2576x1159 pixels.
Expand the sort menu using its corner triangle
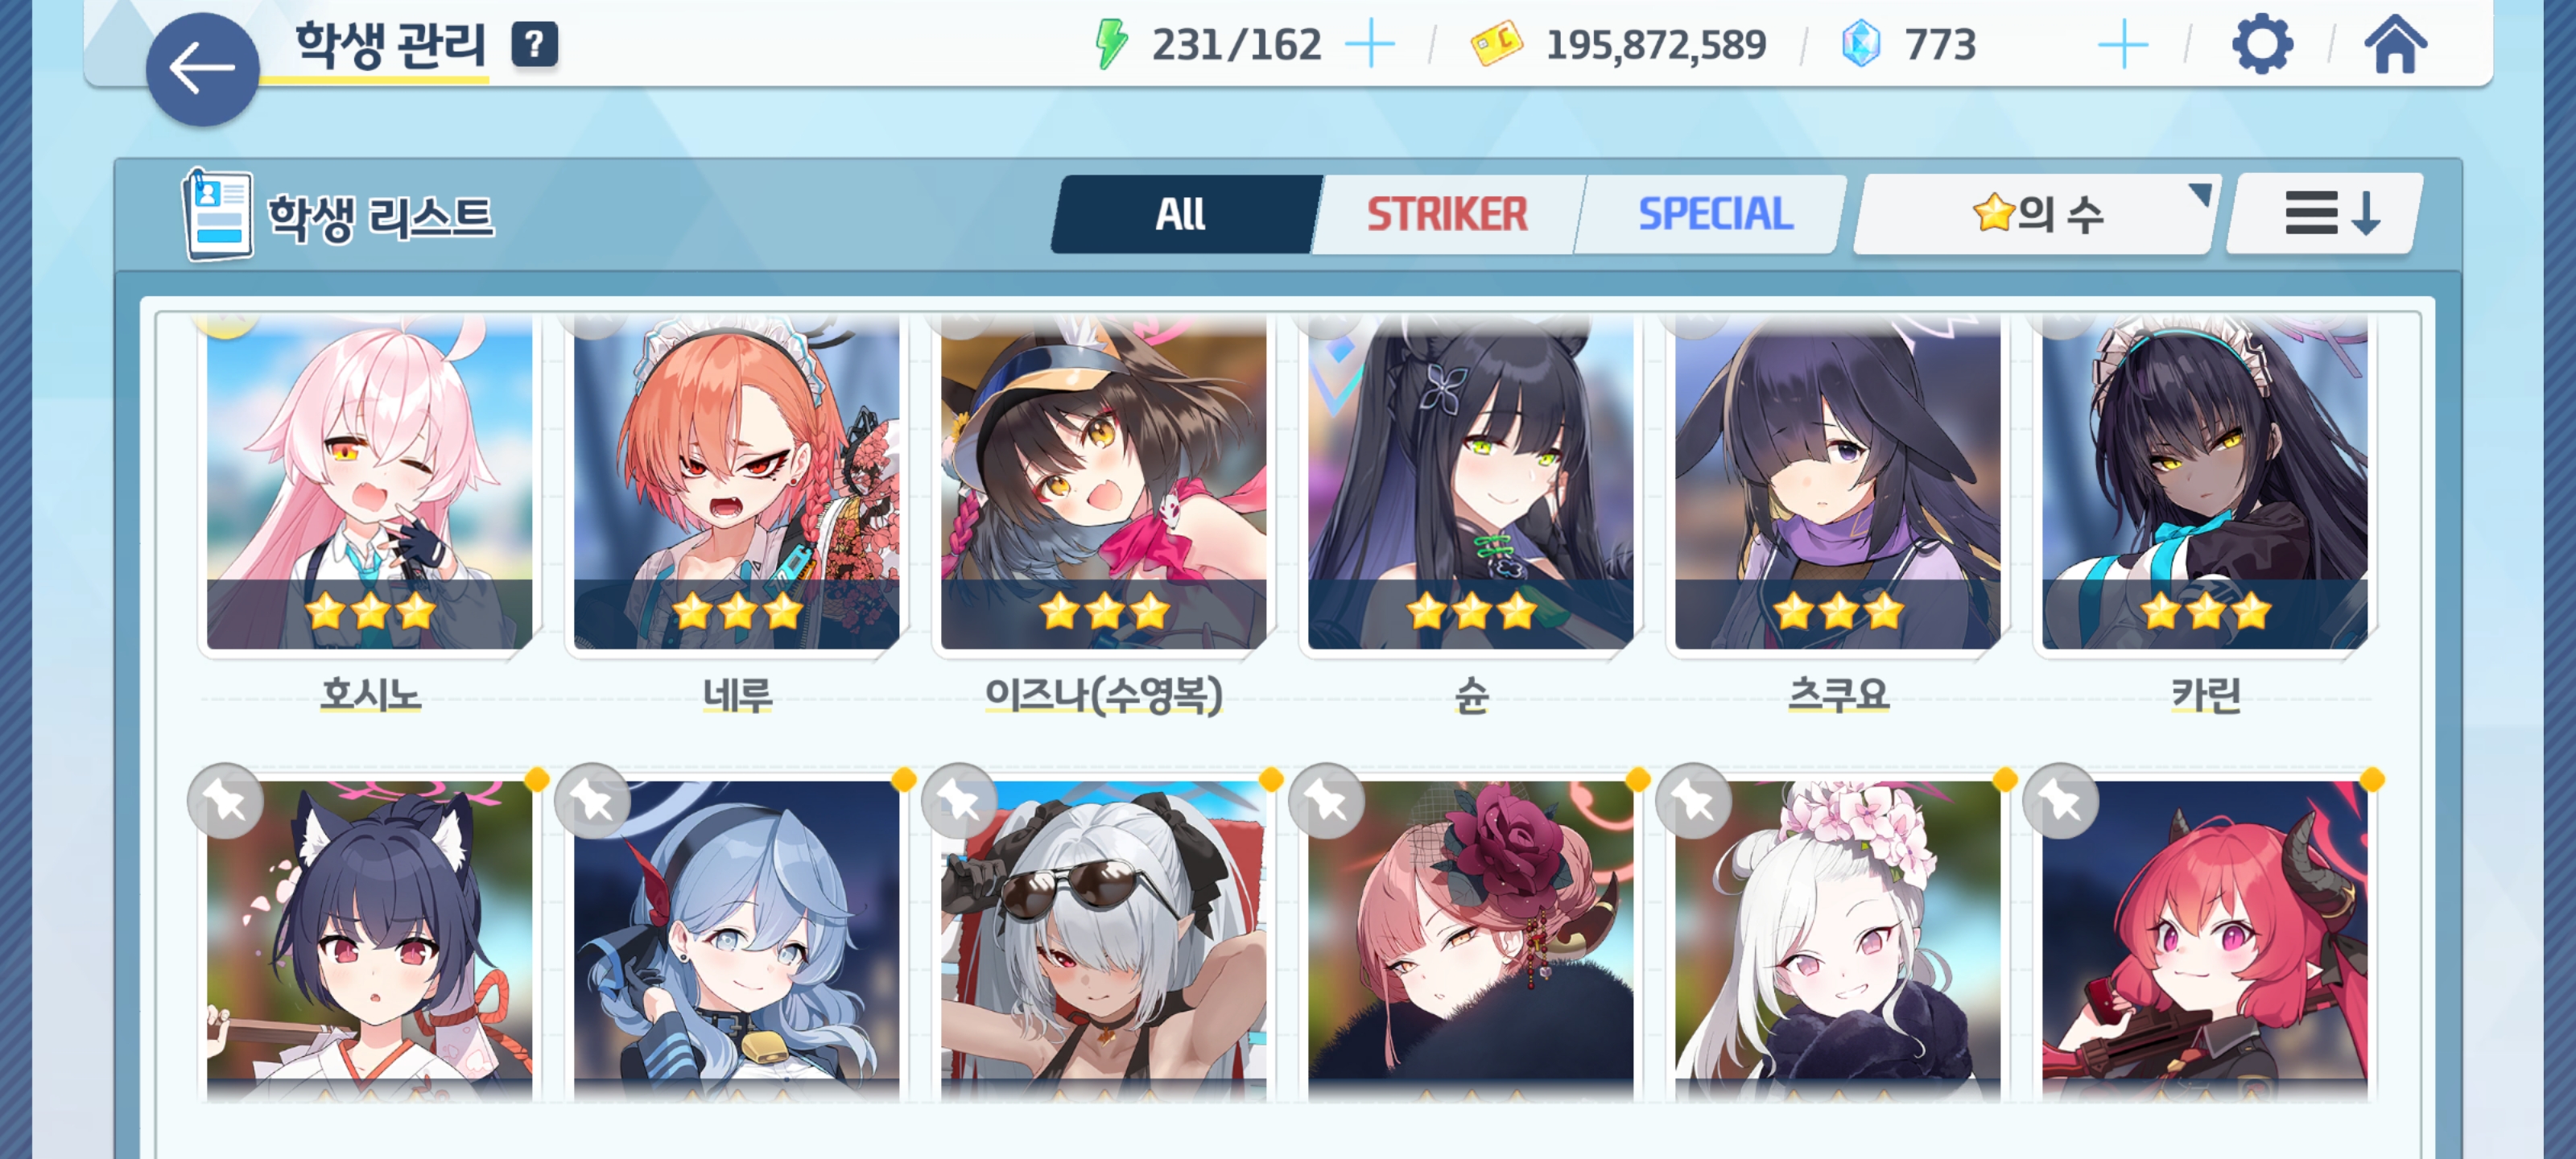2199,193
